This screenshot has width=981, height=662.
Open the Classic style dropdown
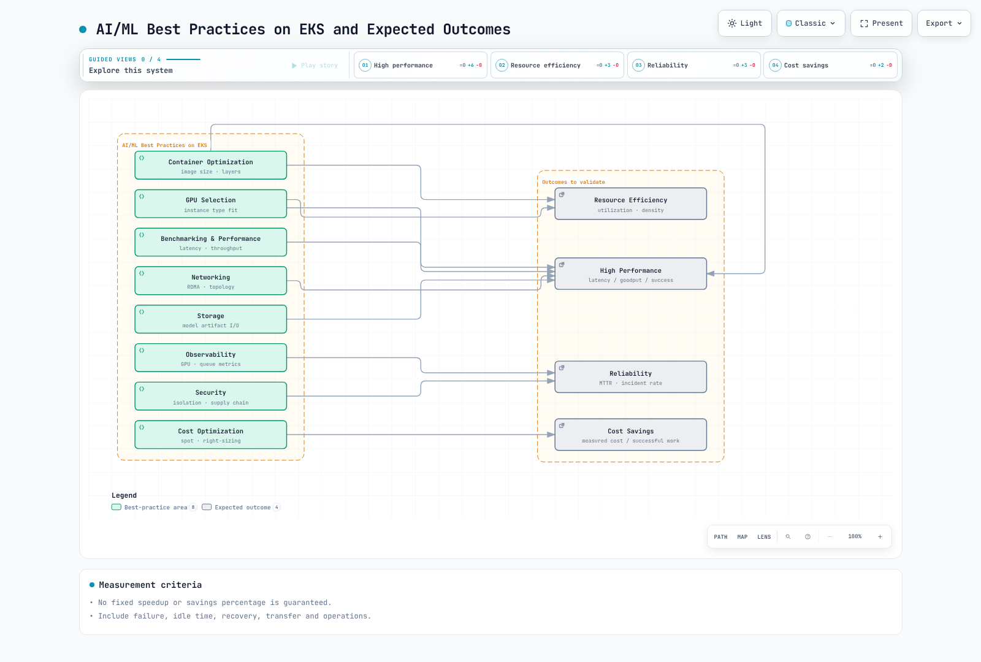(811, 23)
